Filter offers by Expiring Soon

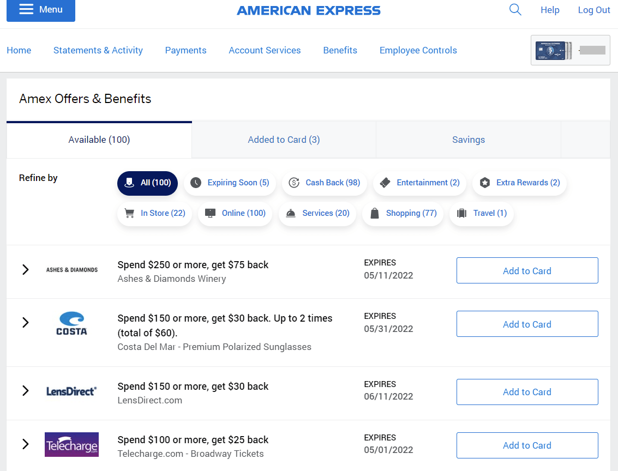230,183
